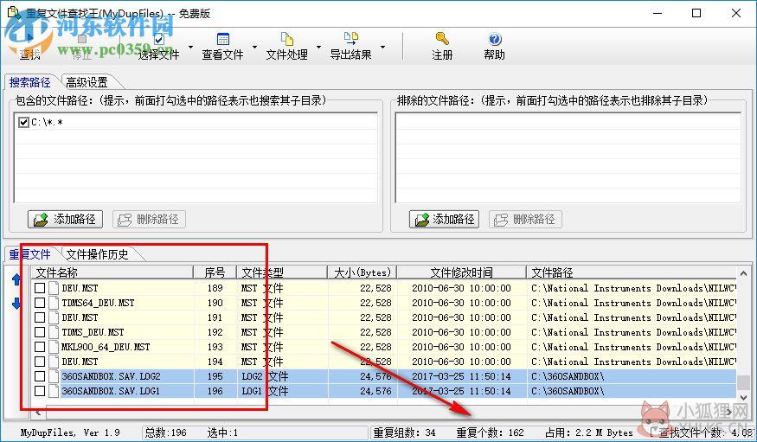Click the 注册 key icon
The image size is (757, 442).
pyautogui.click(x=442, y=39)
